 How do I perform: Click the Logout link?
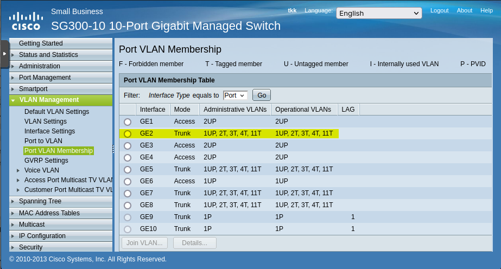[x=439, y=10]
